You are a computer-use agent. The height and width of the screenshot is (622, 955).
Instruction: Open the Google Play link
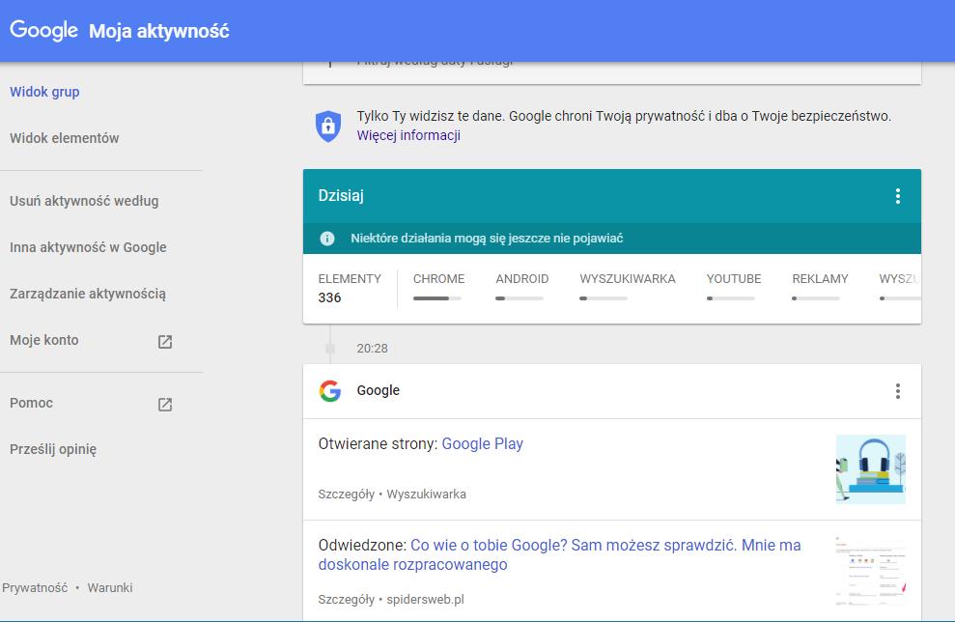coord(483,444)
